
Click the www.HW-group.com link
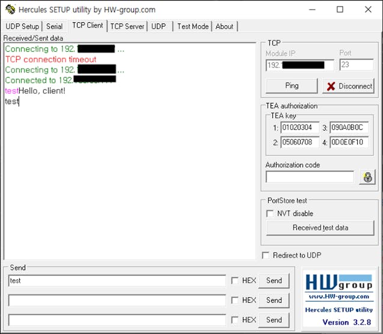[x=339, y=297]
